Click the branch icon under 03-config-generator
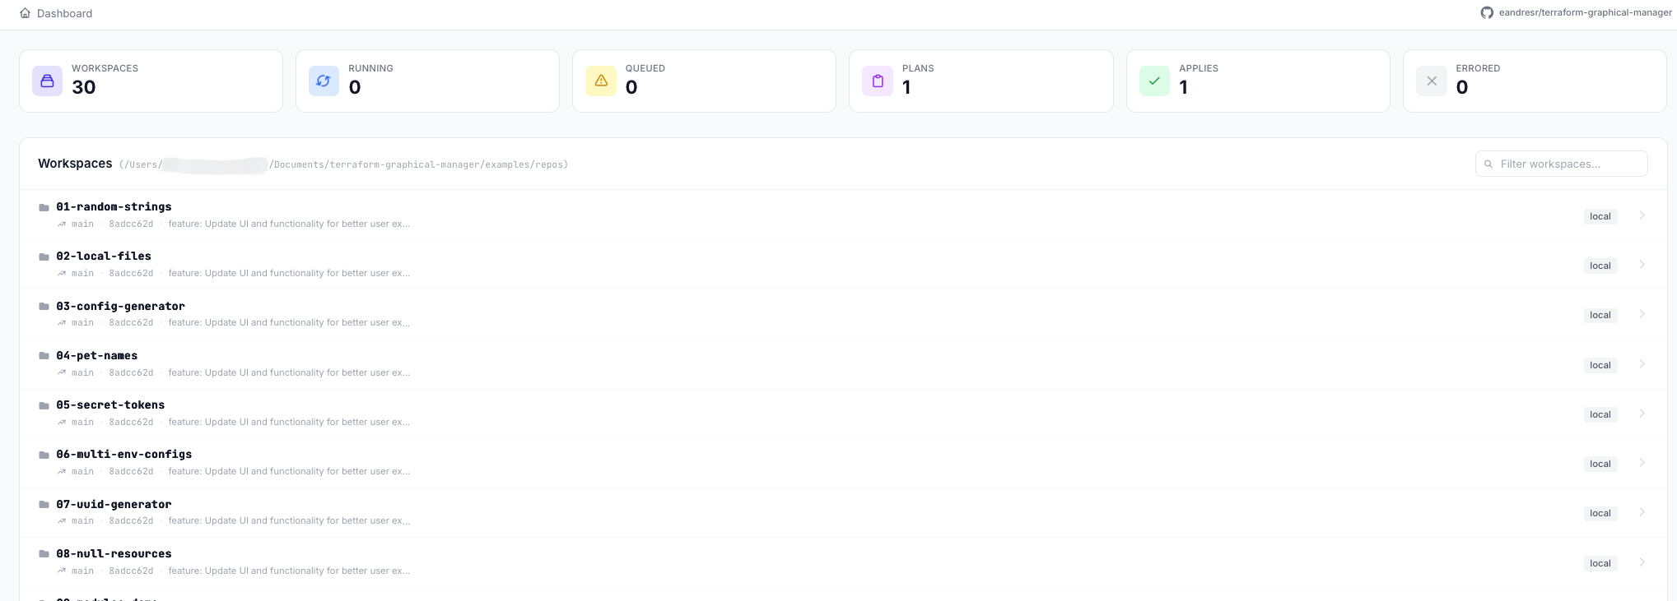The image size is (1677, 601). [62, 323]
